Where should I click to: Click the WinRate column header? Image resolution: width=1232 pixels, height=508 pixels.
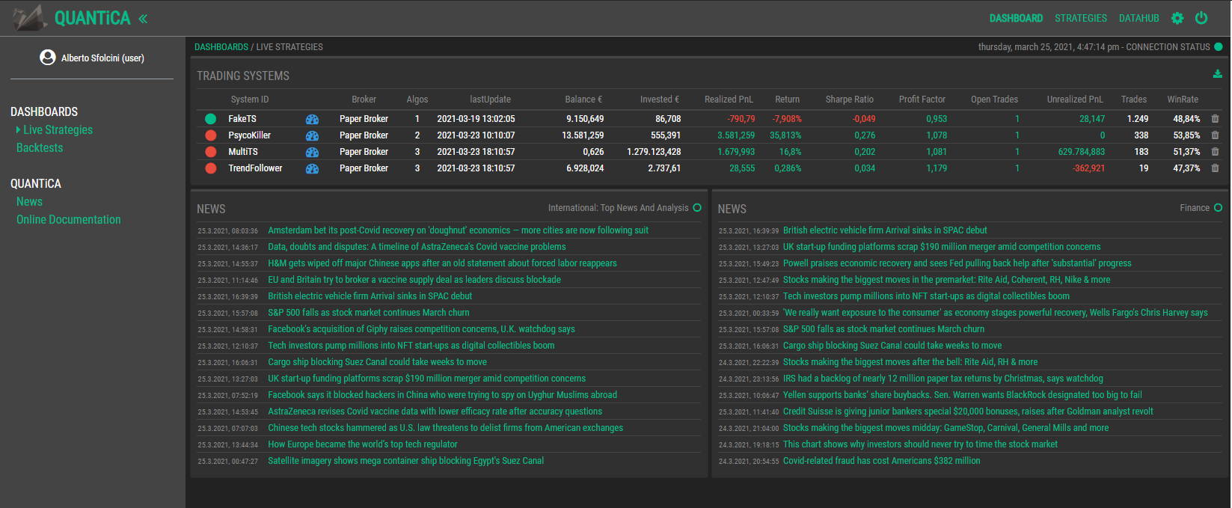(x=1183, y=100)
